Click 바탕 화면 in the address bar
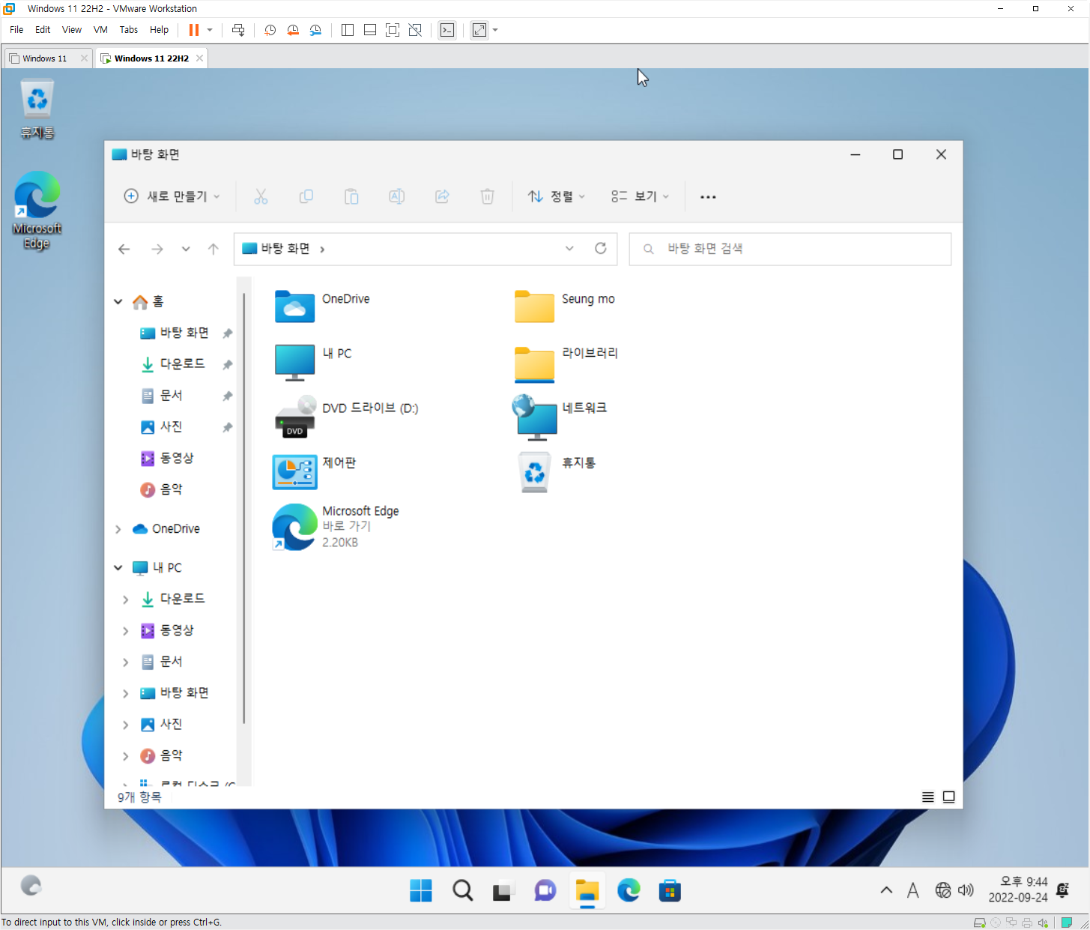Screen dimensions: 1090x930 [x=285, y=249]
